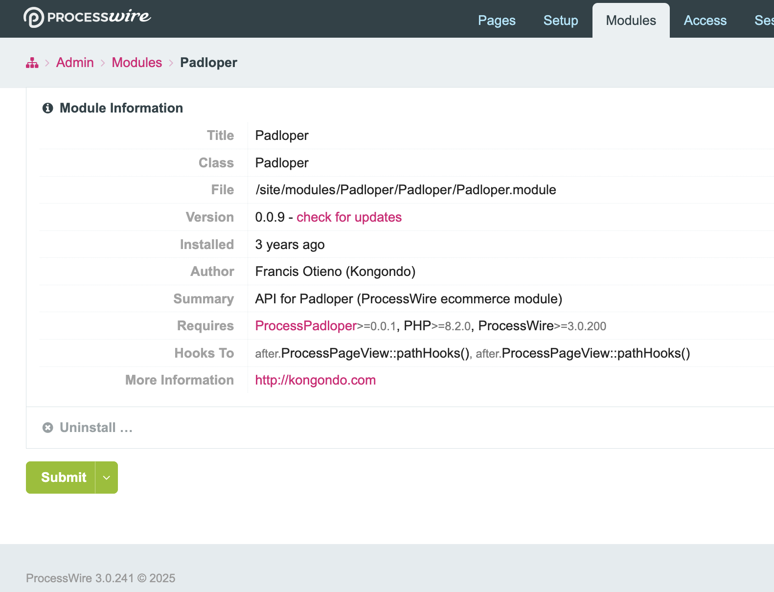This screenshot has width=774, height=592.
Task: Visit the kongondo.com link
Action: point(316,380)
